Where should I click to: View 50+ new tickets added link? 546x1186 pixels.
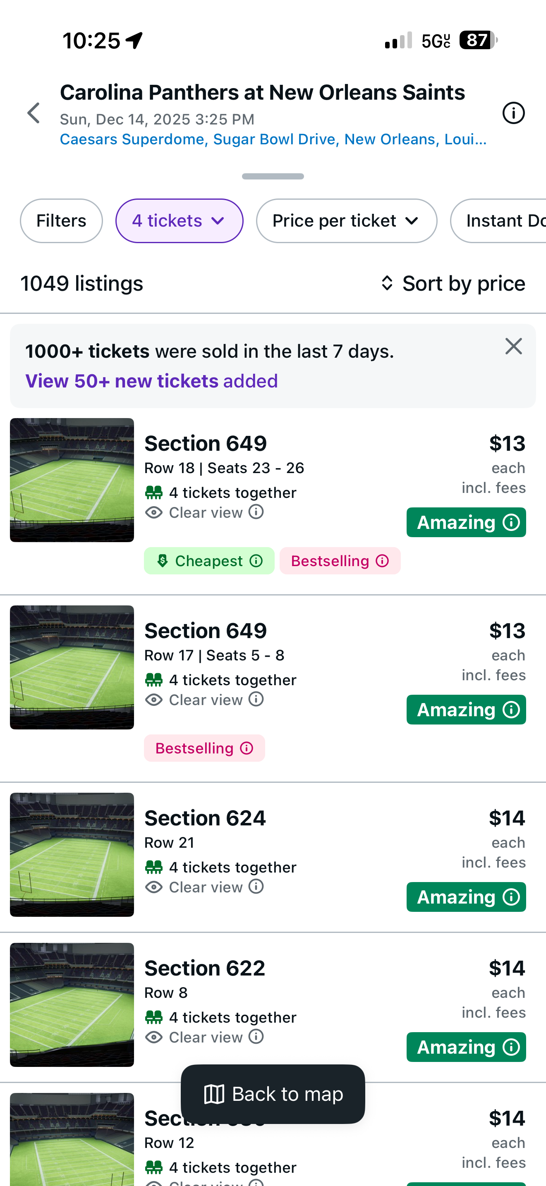click(151, 381)
